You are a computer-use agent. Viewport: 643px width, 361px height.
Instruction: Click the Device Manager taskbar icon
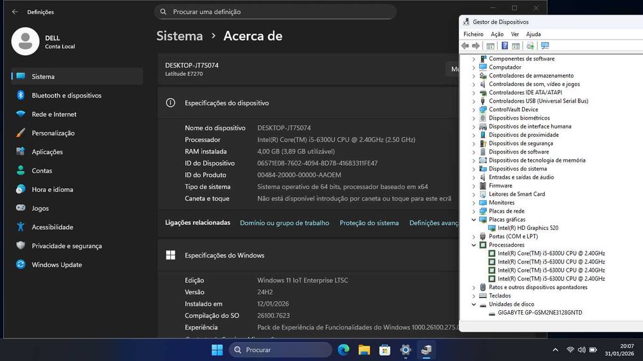[426, 350]
